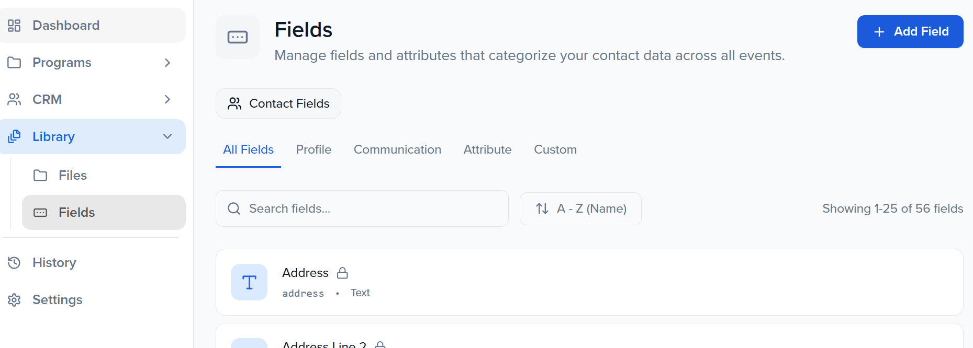The height and width of the screenshot is (348, 973).
Task: Switch to the Communication tab
Action: [x=397, y=149]
